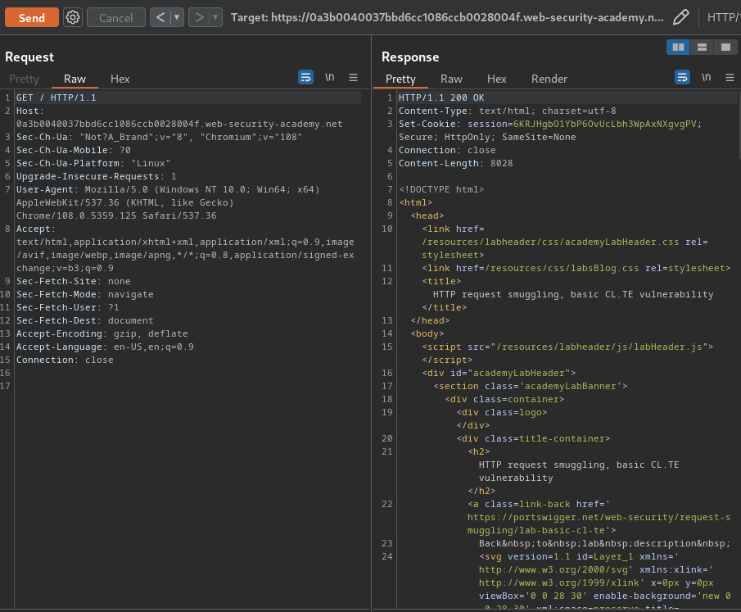Click the User-Agent header line

168,202
